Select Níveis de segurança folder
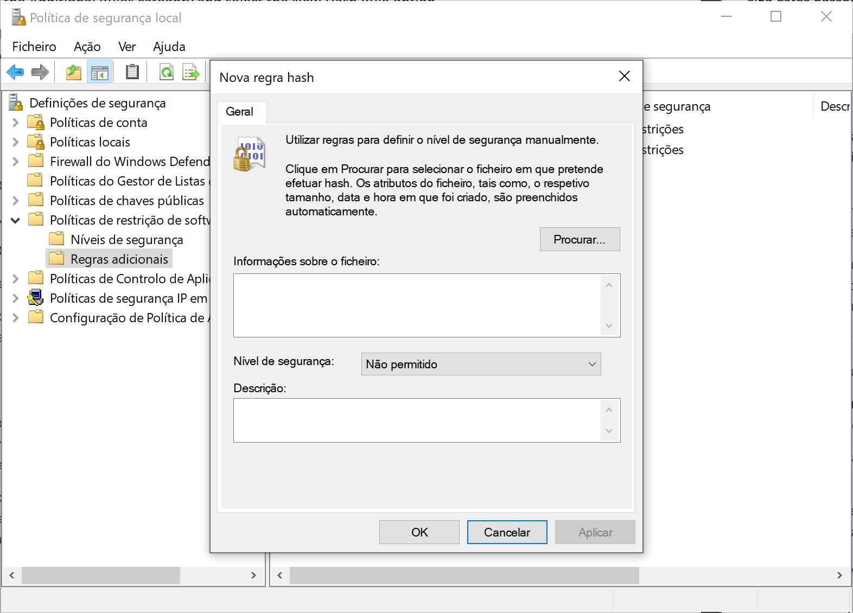Viewport: 853px width, 613px height. (126, 240)
